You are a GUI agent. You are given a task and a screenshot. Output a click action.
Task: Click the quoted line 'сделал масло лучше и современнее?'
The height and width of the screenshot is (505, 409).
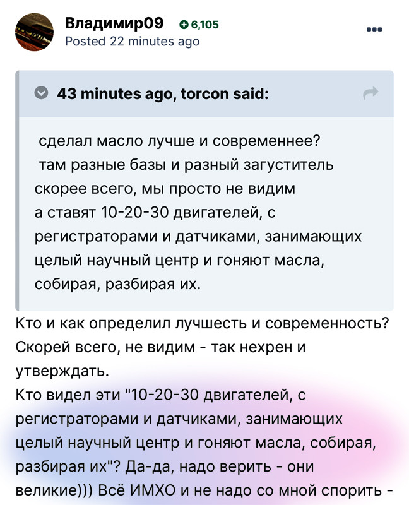[179, 141]
